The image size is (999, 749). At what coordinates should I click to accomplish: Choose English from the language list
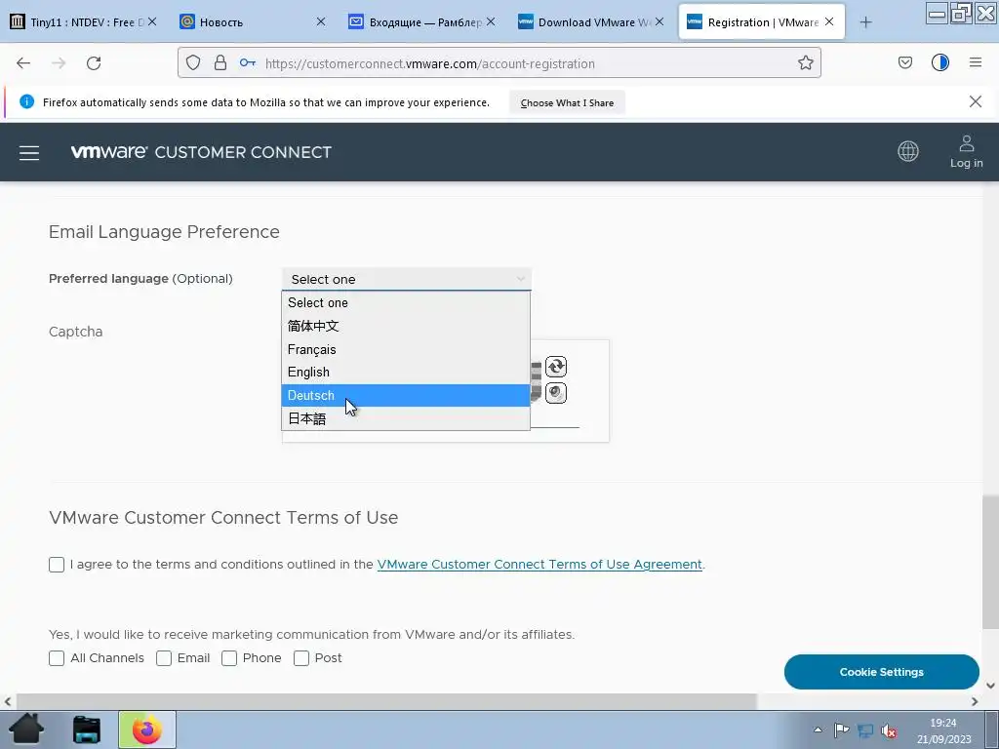(x=406, y=372)
